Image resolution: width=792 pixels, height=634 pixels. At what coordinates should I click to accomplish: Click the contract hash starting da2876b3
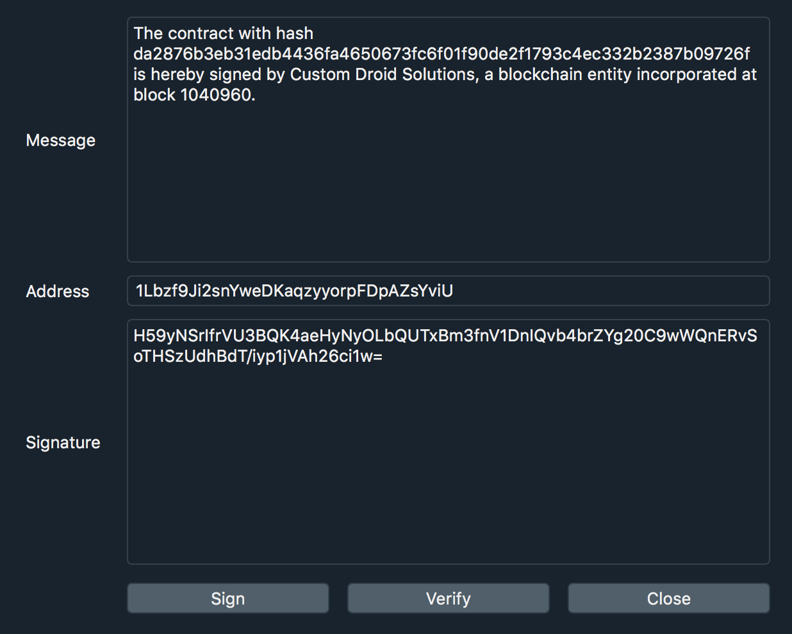point(441,54)
